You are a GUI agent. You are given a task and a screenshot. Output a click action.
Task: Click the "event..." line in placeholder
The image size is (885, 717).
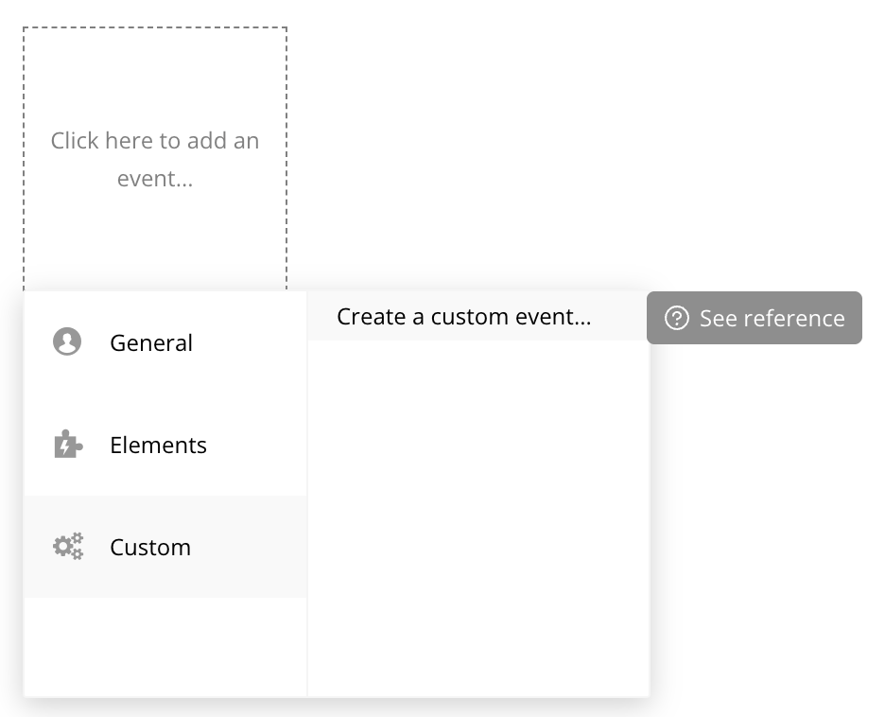click(x=155, y=179)
